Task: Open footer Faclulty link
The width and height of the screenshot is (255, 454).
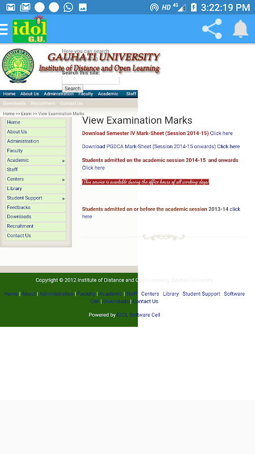Action: click(x=86, y=294)
